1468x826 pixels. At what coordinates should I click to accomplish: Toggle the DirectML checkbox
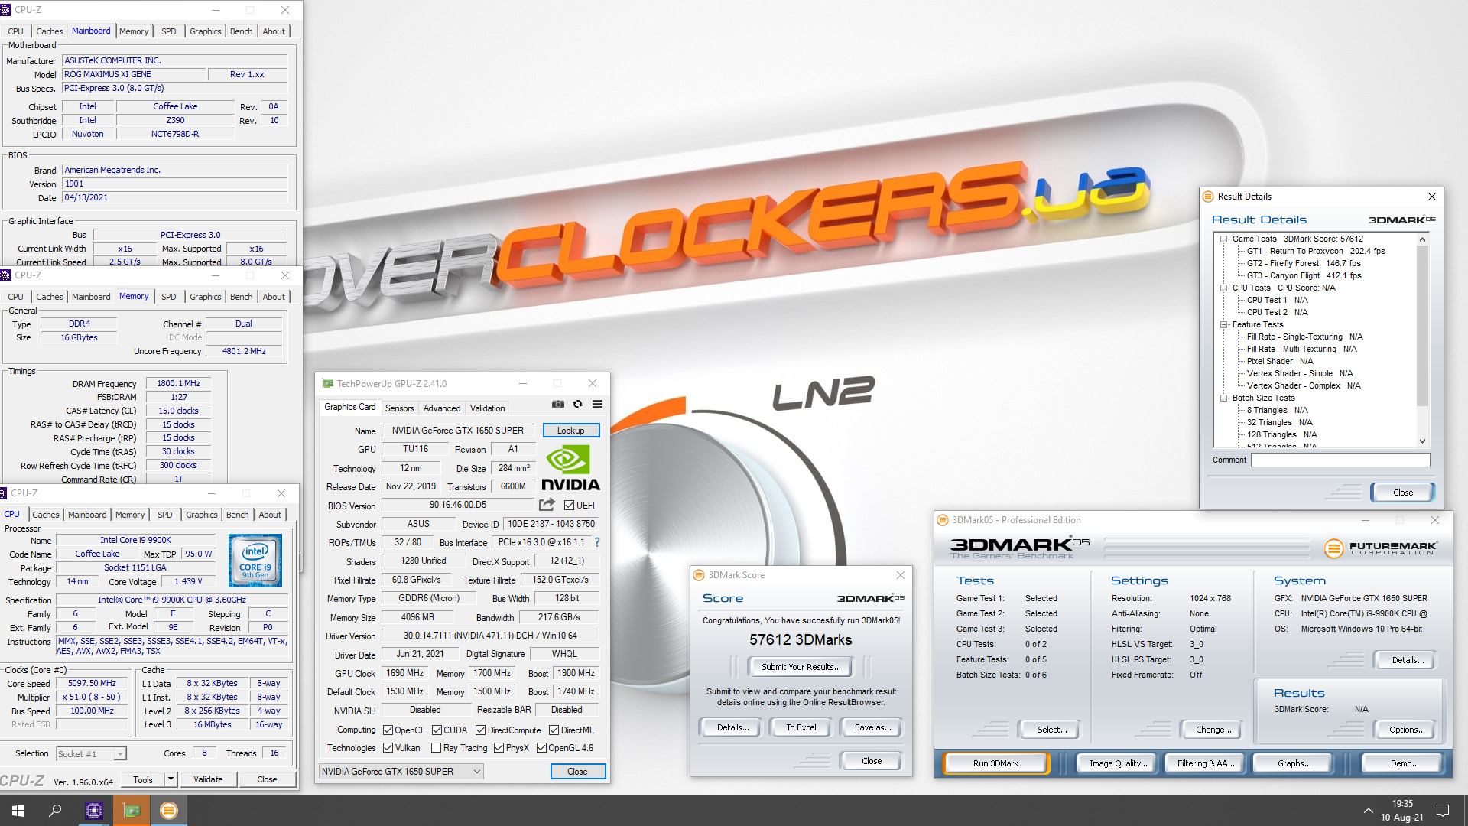554,730
